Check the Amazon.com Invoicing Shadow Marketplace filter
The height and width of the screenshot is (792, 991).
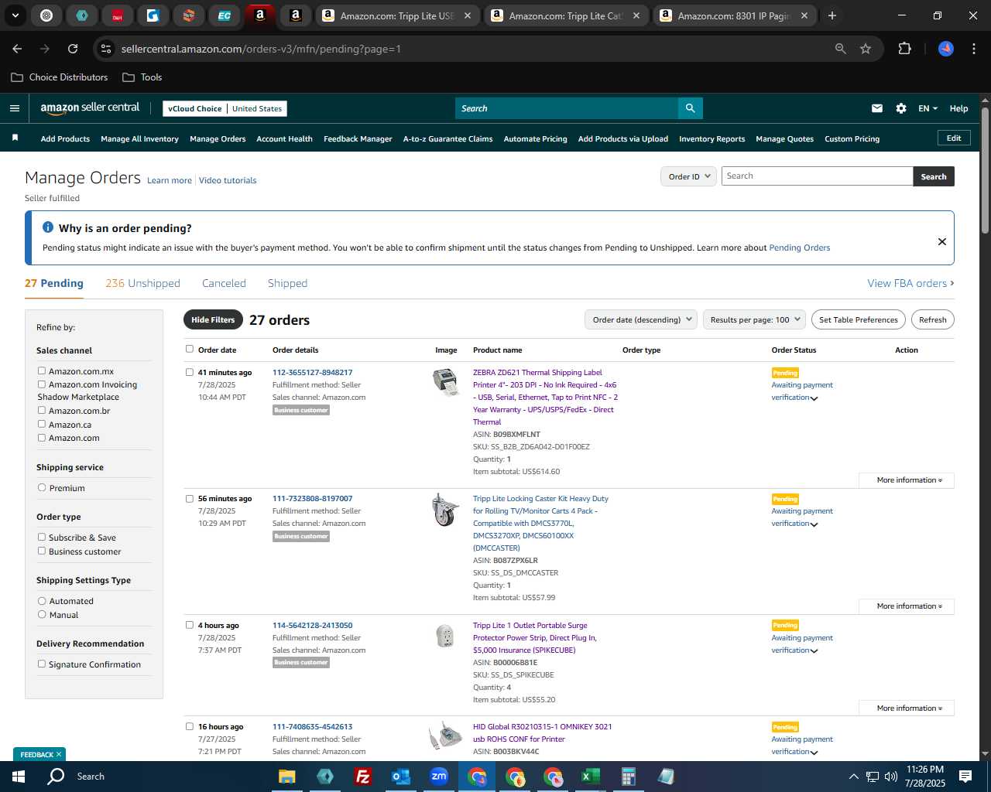42,384
